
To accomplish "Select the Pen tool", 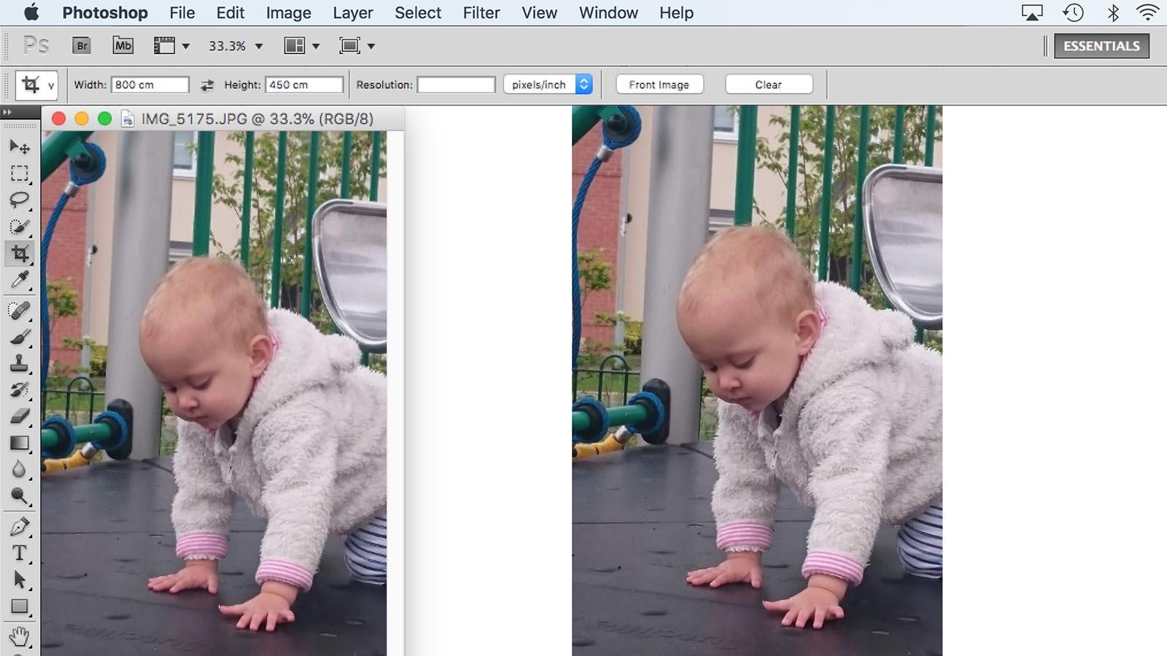I will coord(20,526).
